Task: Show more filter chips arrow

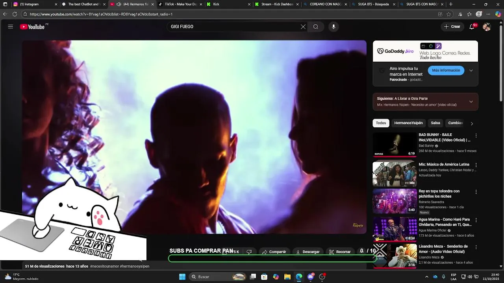Action: click(472, 123)
